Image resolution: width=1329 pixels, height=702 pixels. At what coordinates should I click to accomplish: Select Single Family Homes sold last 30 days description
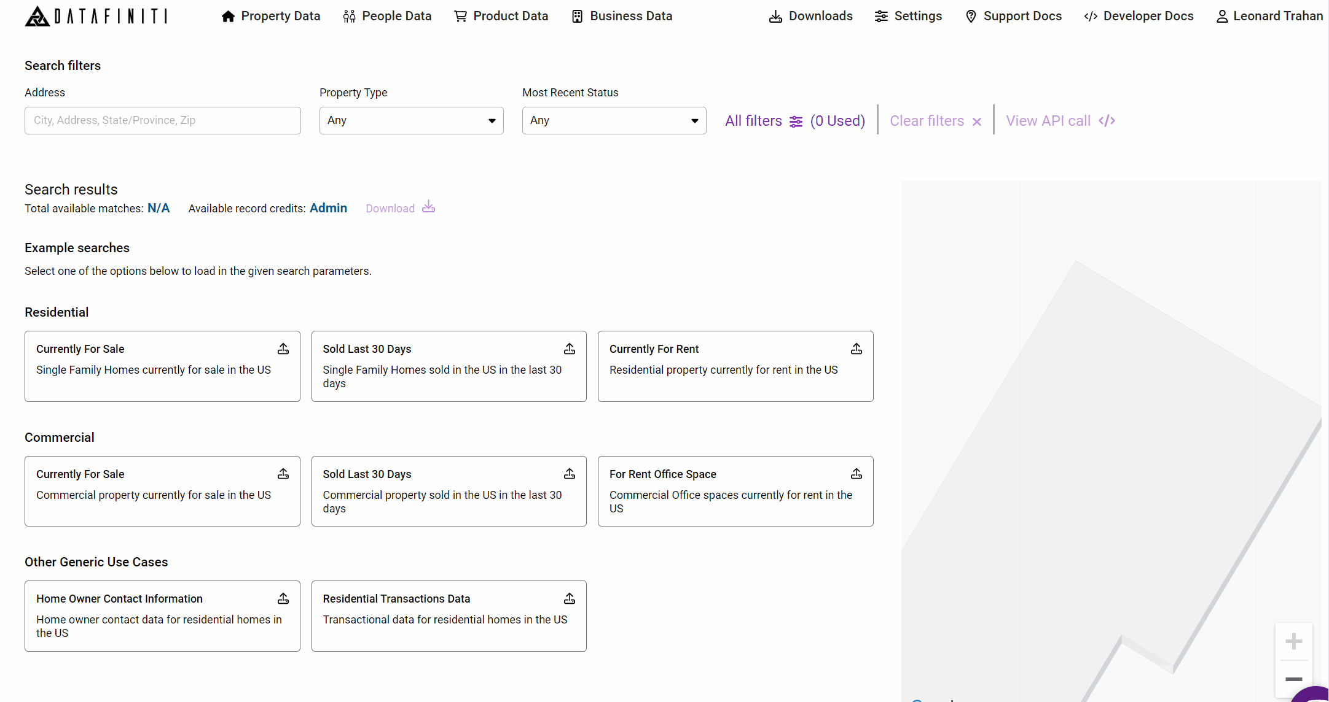pyautogui.click(x=442, y=377)
